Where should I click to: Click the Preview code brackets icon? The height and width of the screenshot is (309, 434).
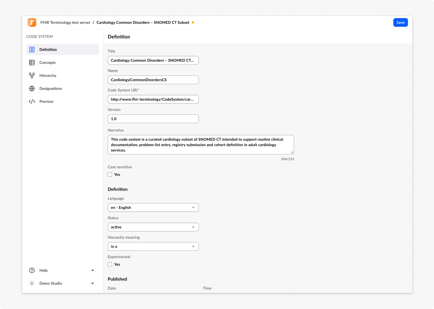click(x=32, y=102)
